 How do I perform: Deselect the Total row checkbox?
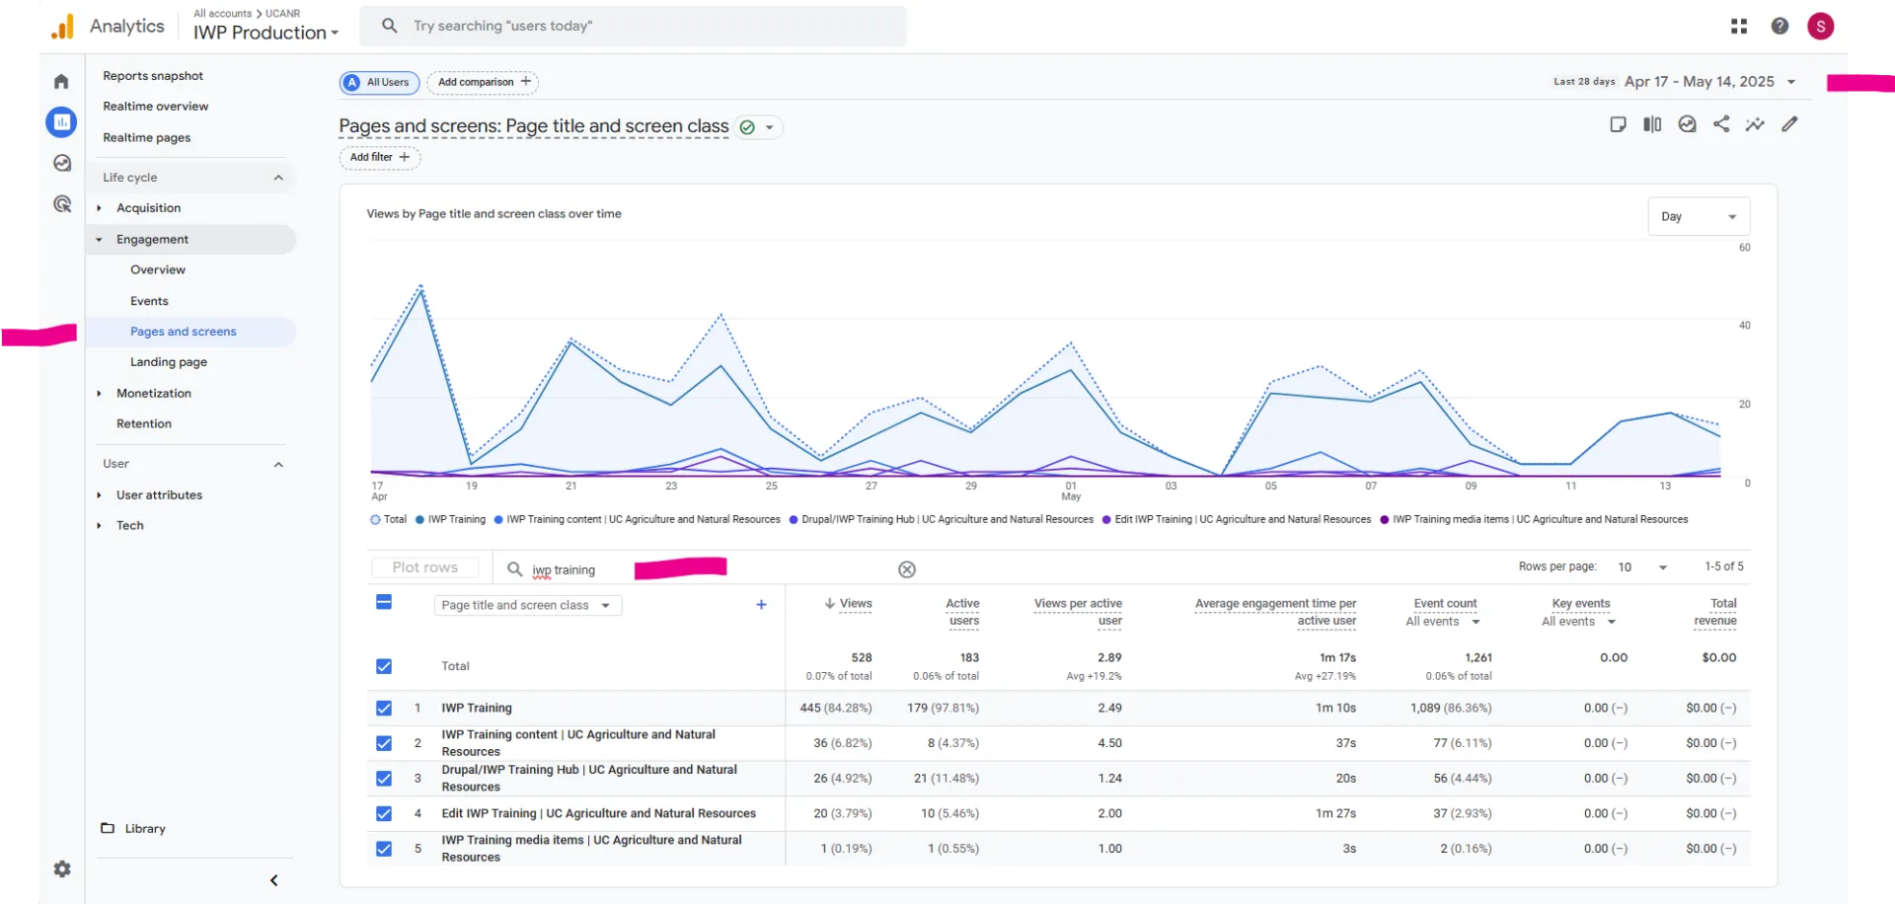383,666
